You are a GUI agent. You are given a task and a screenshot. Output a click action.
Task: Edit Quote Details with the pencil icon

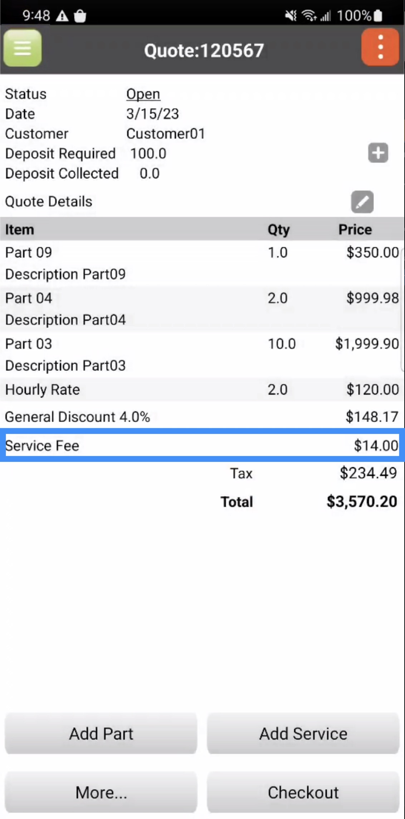[362, 202]
